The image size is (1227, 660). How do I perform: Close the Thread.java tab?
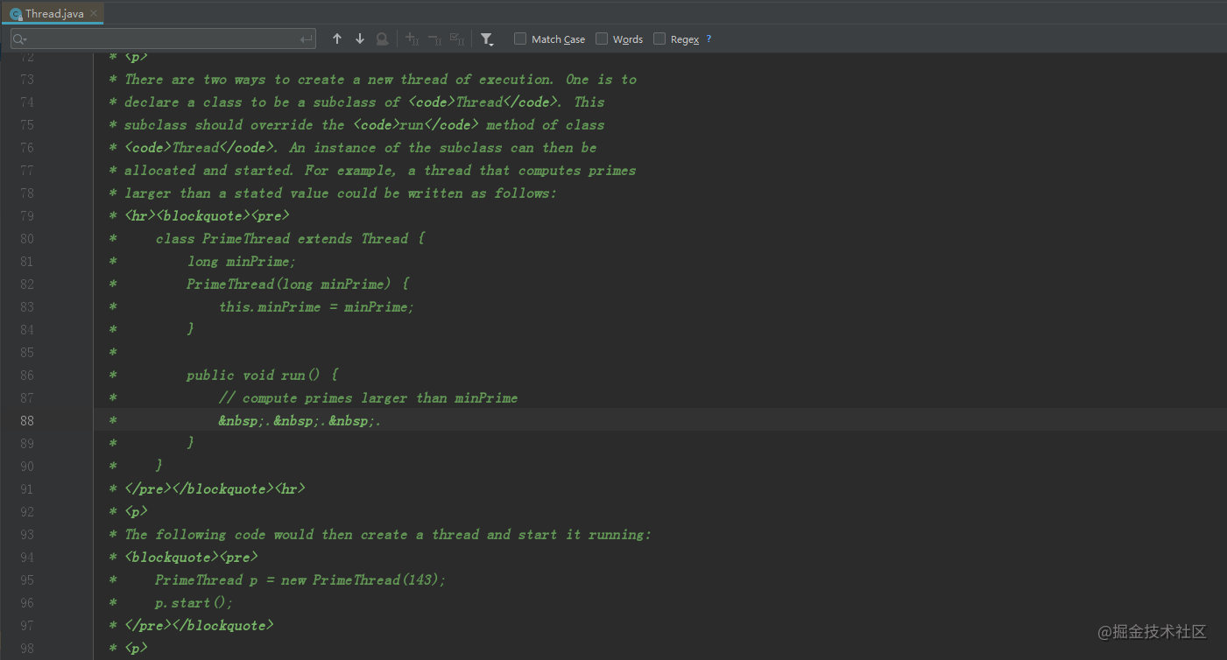pyautogui.click(x=94, y=13)
